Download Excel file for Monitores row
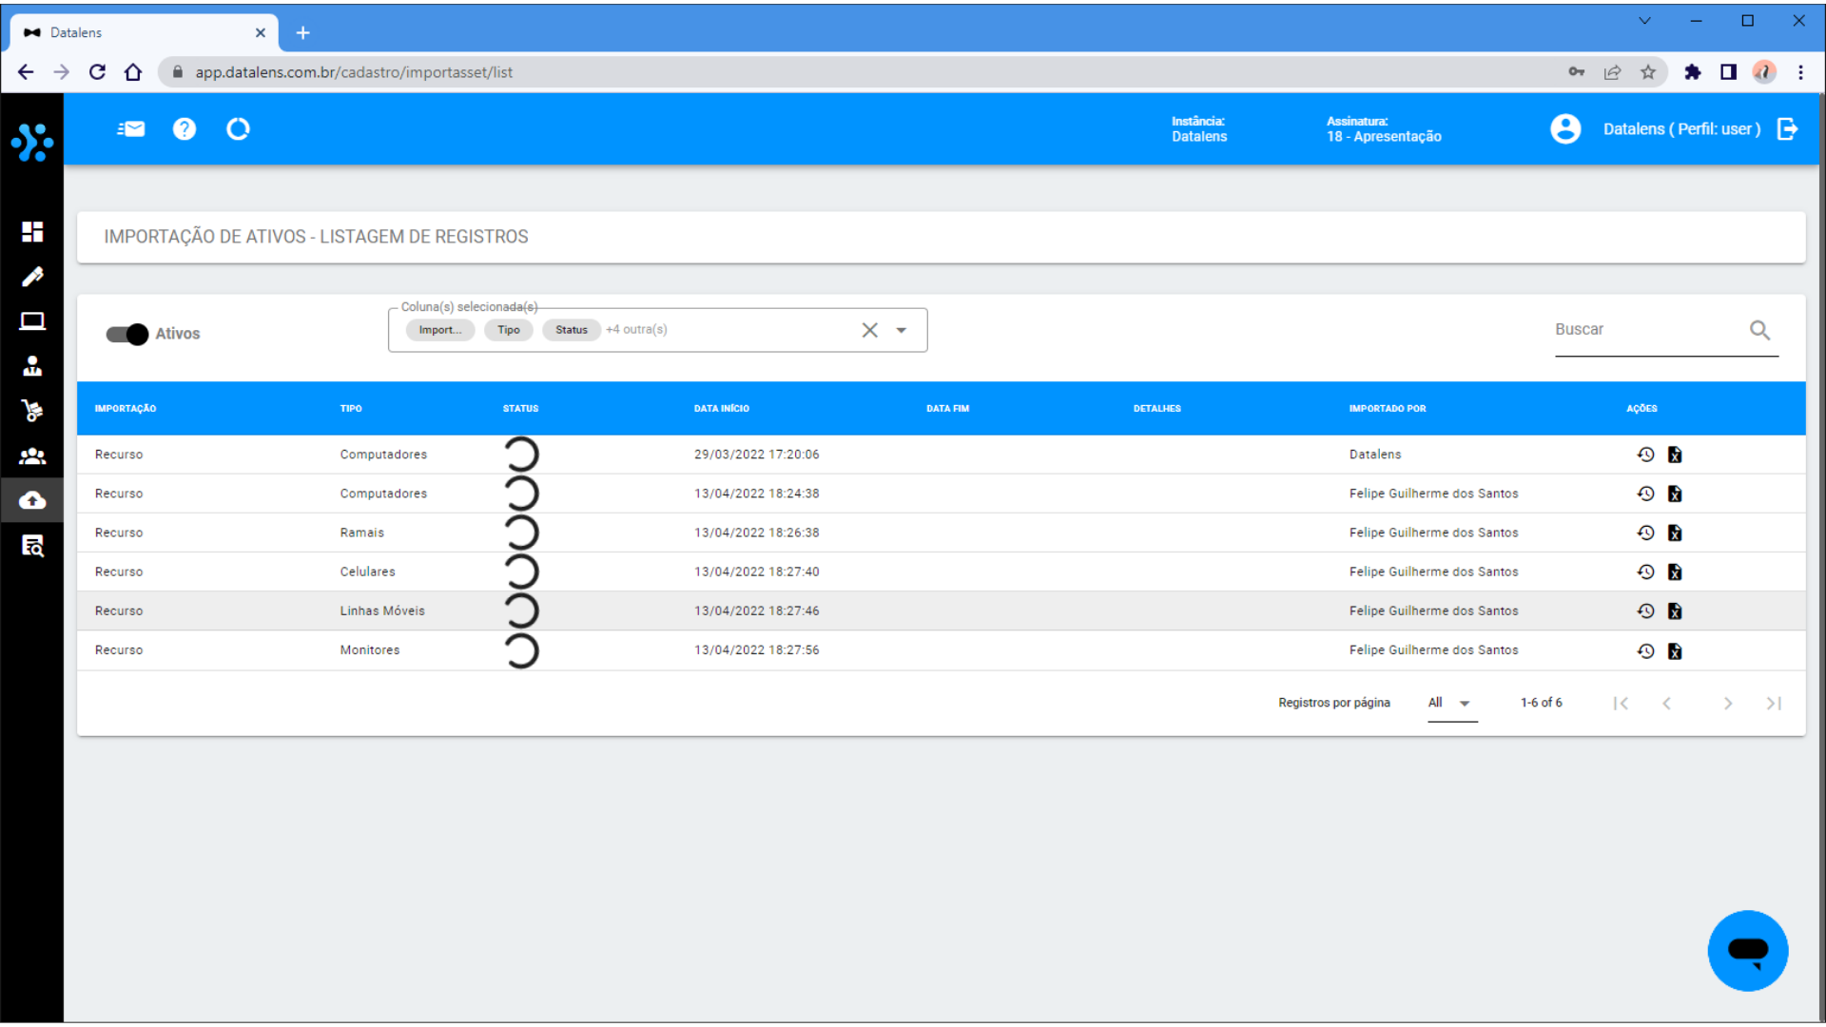 point(1675,650)
